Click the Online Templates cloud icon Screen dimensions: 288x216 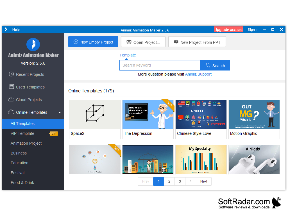click(11, 112)
